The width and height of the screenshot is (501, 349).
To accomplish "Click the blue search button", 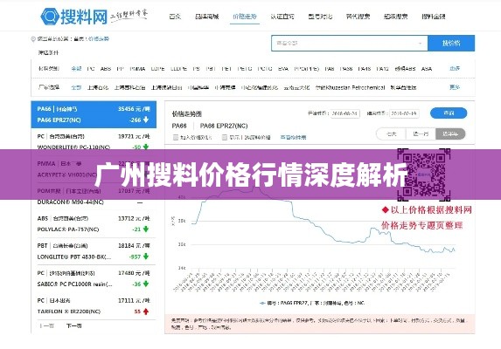I will (x=451, y=43).
